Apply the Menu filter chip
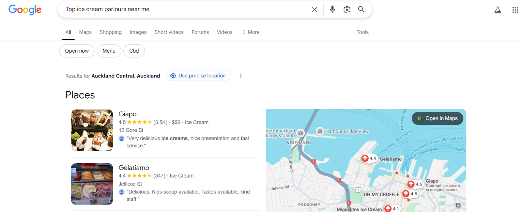Screen dimensions: 522x212 click(109, 51)
